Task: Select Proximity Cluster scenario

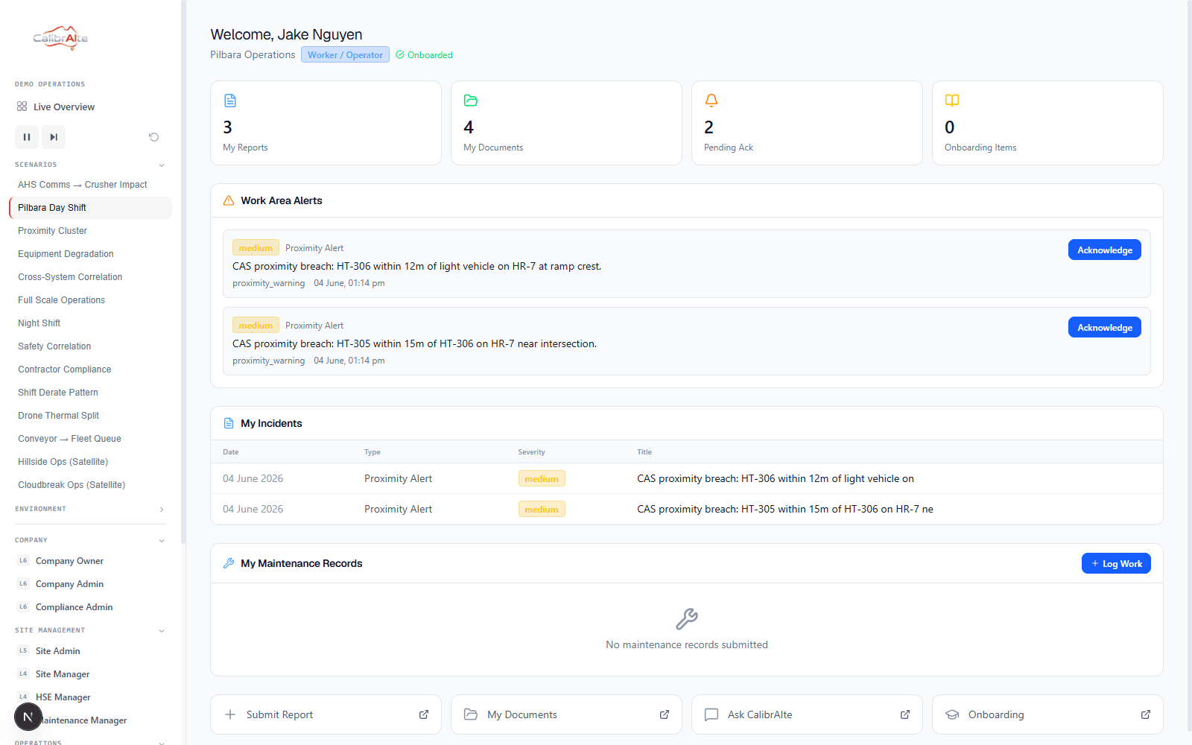Action: 90,231
